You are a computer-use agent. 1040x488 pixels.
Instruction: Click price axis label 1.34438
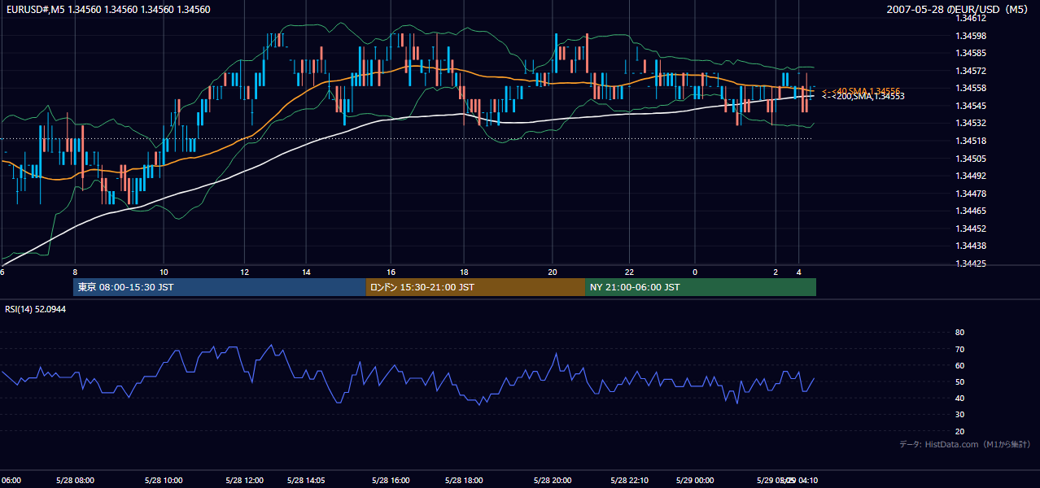972,246
